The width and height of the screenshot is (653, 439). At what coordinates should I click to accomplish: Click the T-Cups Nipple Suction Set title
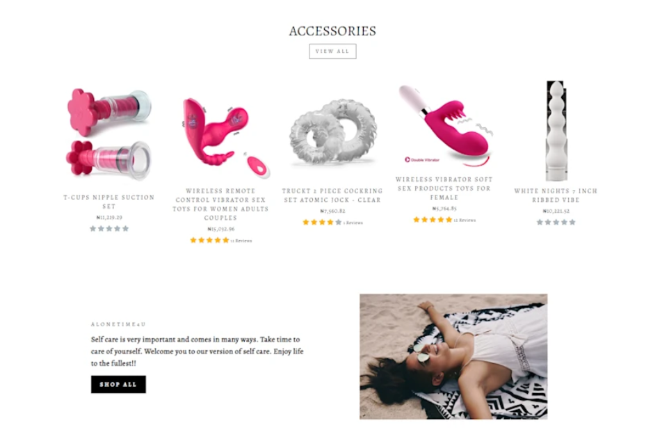(x=108, y=202)
